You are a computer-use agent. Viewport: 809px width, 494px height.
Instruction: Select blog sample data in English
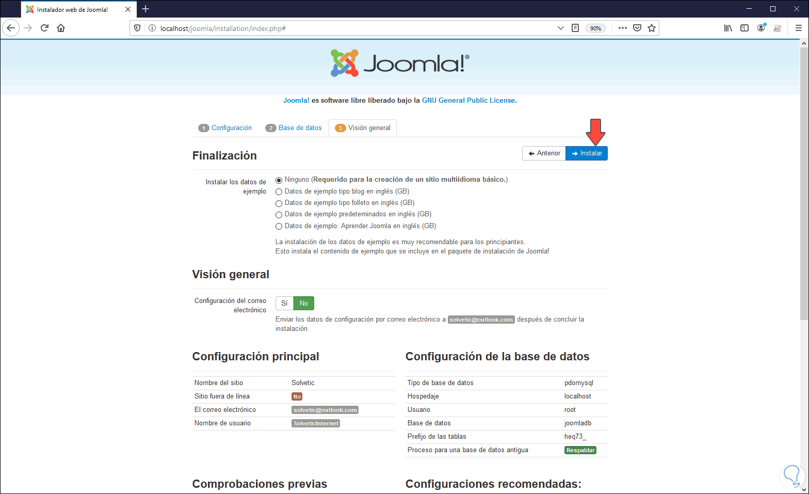(279, 192)
